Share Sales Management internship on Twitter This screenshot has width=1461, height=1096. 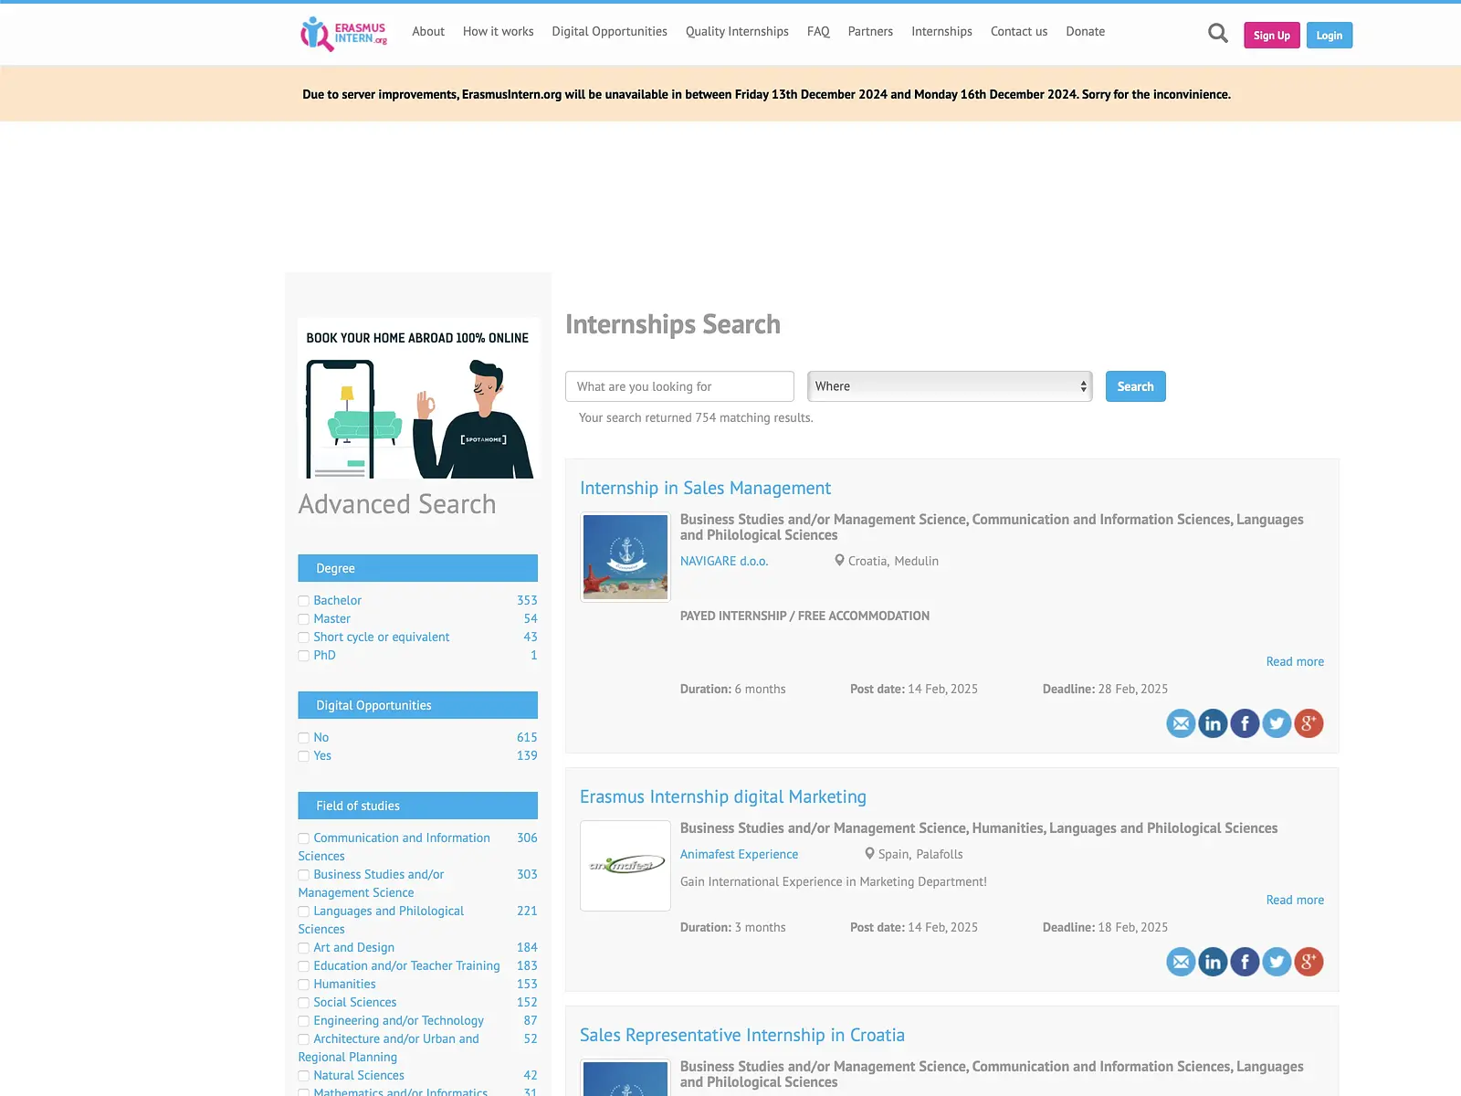click(1277, 723)
